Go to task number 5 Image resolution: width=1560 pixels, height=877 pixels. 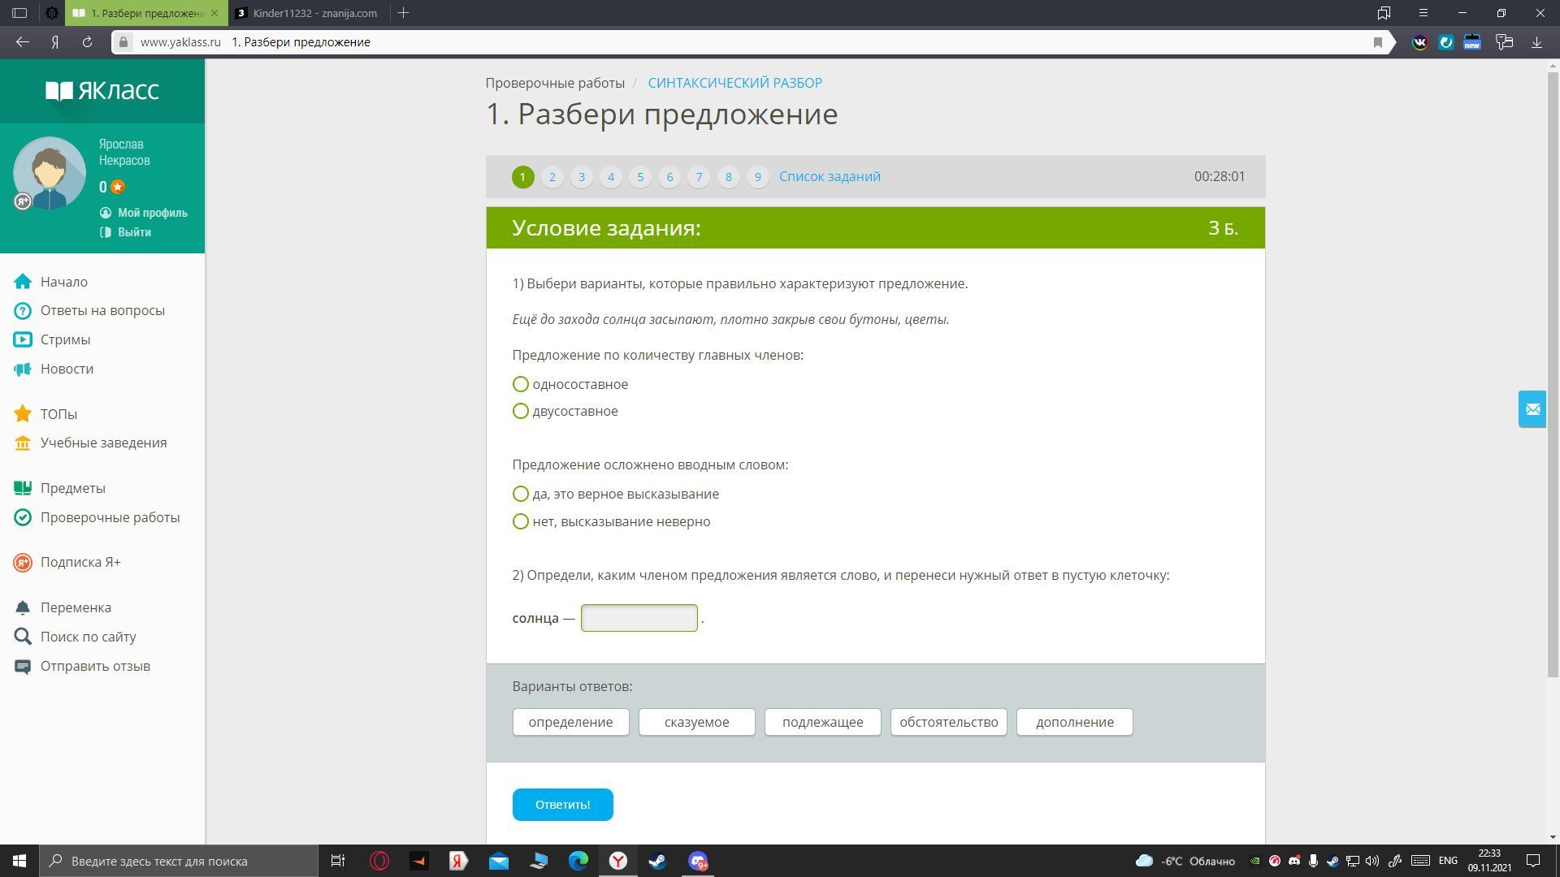point(640,177)
